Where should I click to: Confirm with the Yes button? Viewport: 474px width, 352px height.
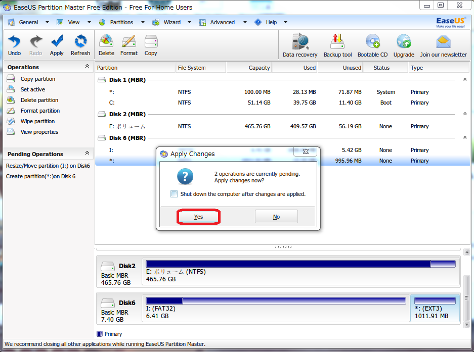(198, 217)
